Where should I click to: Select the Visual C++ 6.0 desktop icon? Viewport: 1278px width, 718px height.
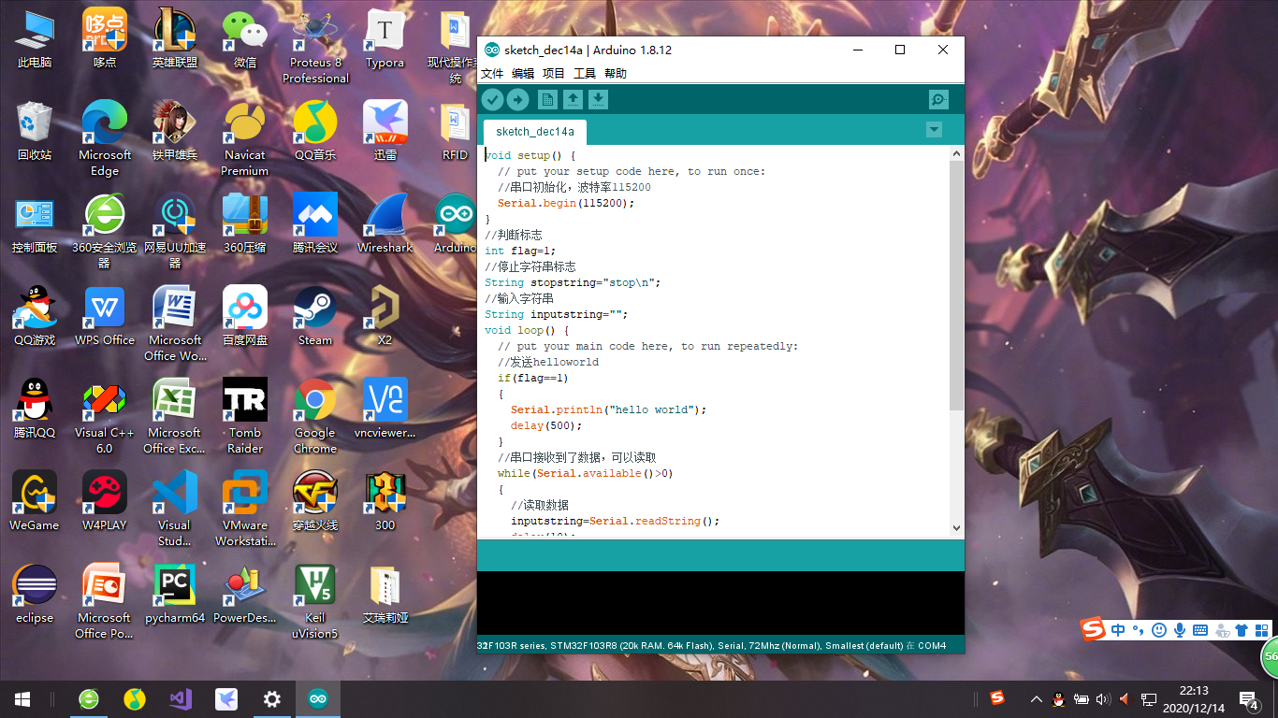coord(105,417)
